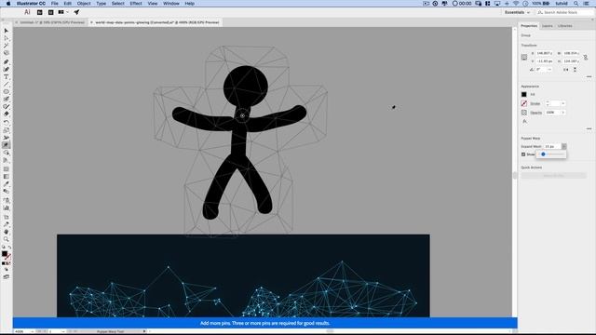The image size is (596, 335).
Task: Open more options in Appearance section
Action: pos(589,128)
